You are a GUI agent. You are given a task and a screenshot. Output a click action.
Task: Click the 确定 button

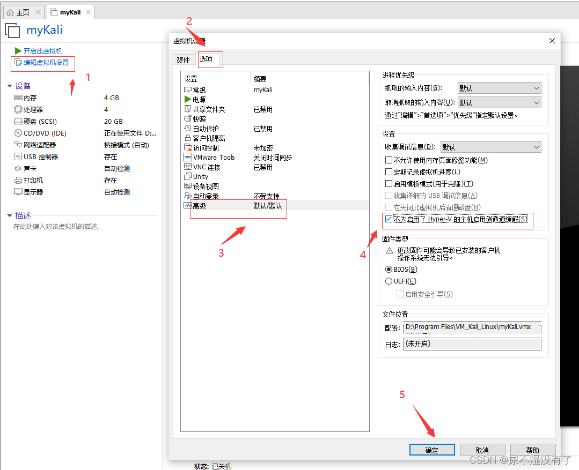click(432, 450)
